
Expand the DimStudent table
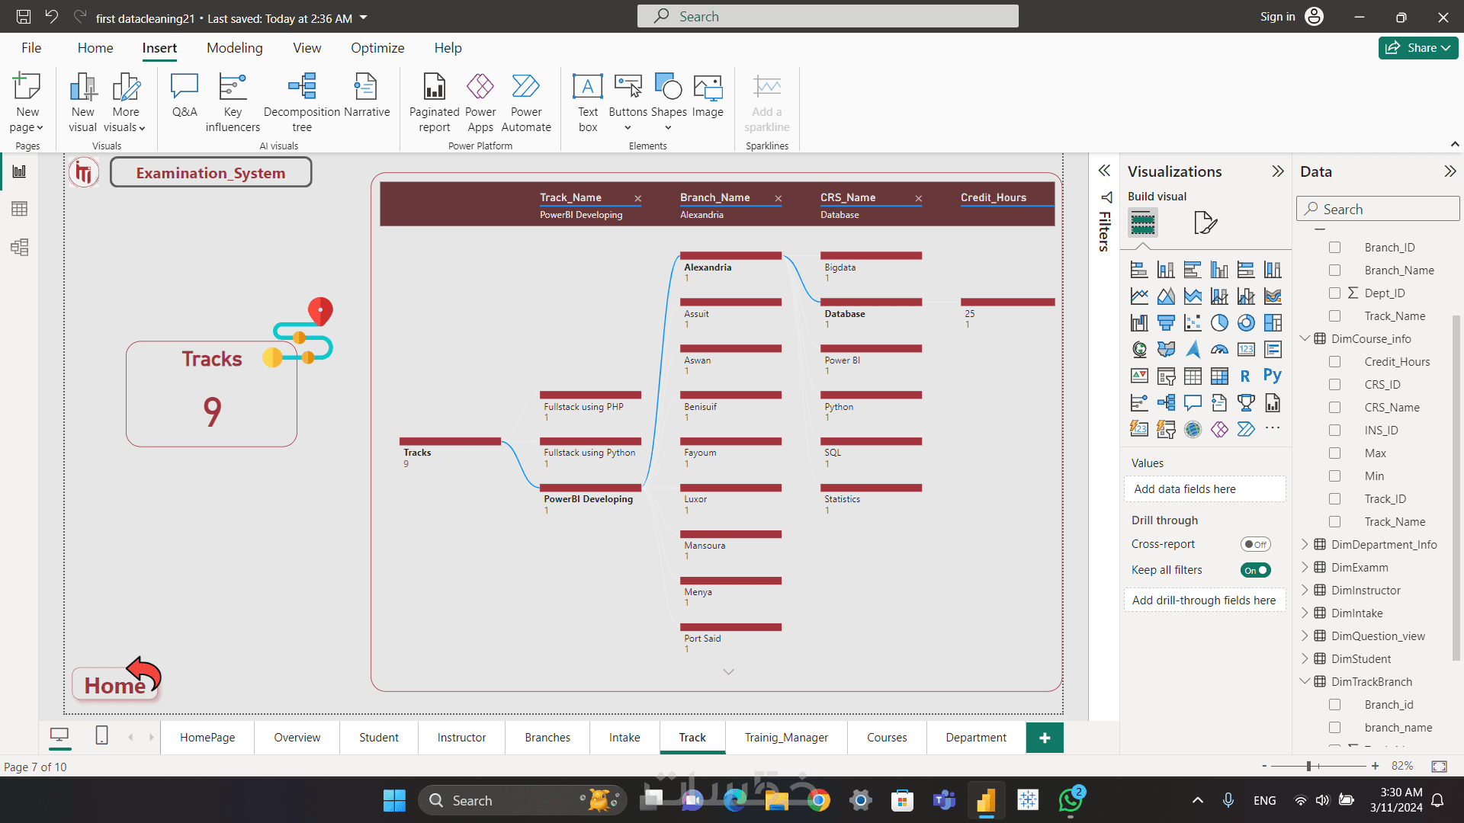point(1305,658)
